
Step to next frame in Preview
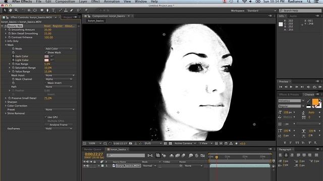[x=297, y=87]
